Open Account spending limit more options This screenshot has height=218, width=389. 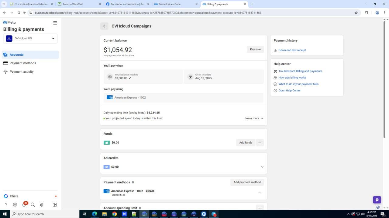[260, 208]
